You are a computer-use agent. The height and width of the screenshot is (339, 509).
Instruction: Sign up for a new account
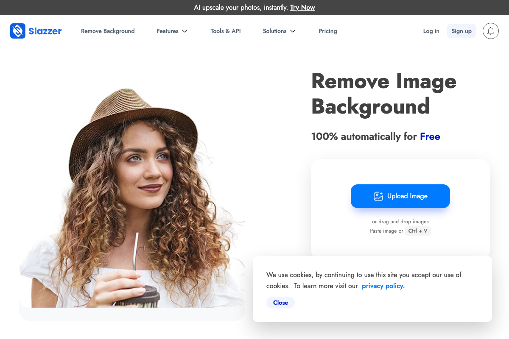click(461, 31)
